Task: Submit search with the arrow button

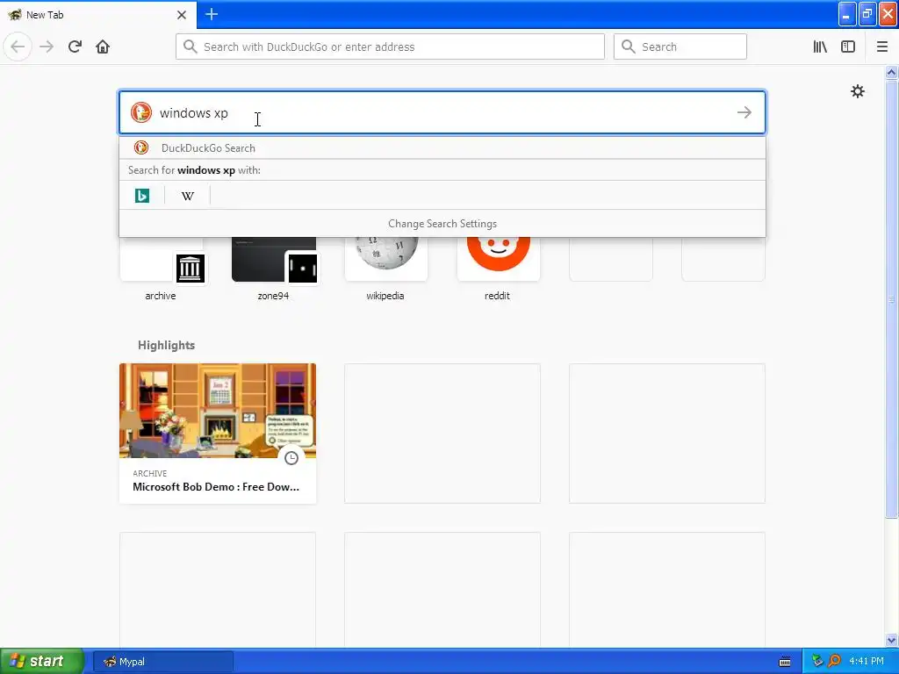Action: coord(744,112)
